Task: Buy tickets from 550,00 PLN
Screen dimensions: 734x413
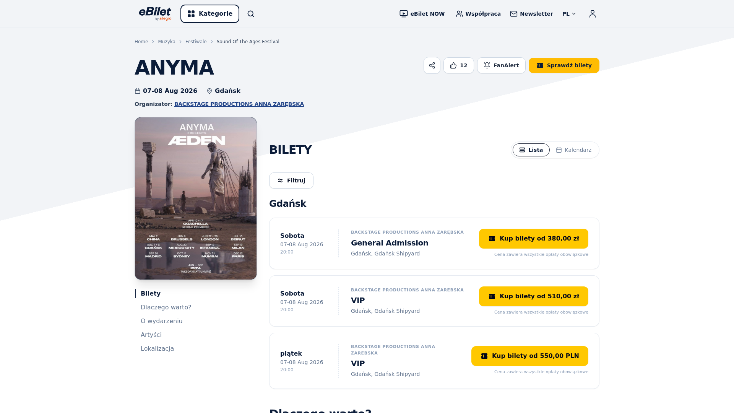Action: pyautogui.click(x=530, y=356)
